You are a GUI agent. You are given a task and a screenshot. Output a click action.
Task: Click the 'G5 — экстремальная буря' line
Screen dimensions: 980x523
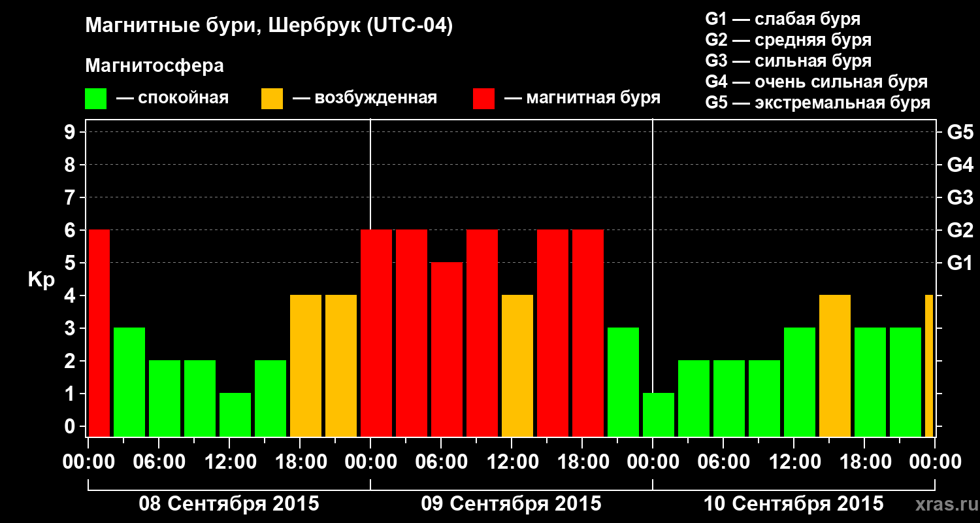coord(817,103)
